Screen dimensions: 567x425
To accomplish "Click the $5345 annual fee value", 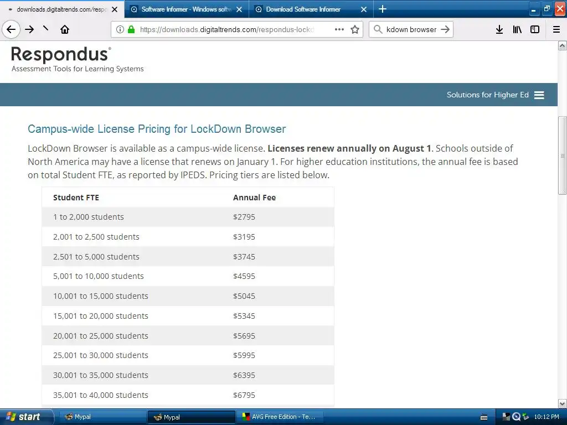I will (x=244, y=316).
